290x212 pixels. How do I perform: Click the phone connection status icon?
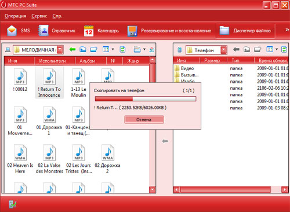(13, 204)
